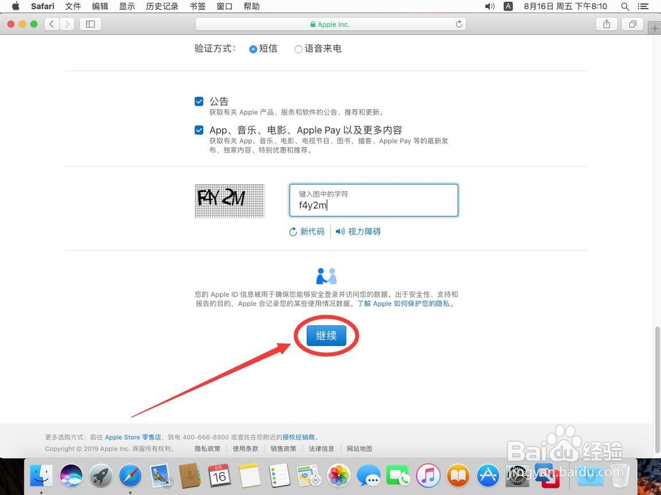Open Launchpad rocket in the Dock
The height and width of the screenshot is (495, 661).
pyautogui.click(x=100, y=475)
